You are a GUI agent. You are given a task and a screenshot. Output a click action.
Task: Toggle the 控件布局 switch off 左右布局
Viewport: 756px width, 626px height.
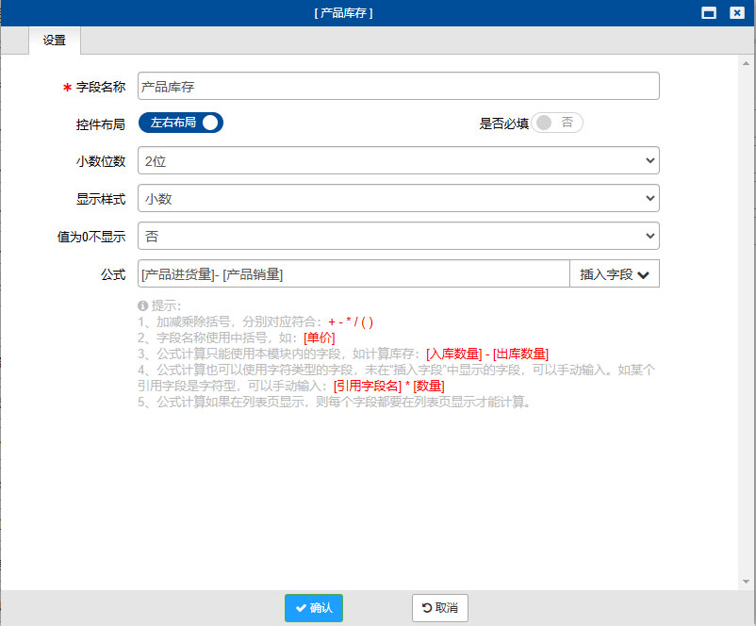180,123
